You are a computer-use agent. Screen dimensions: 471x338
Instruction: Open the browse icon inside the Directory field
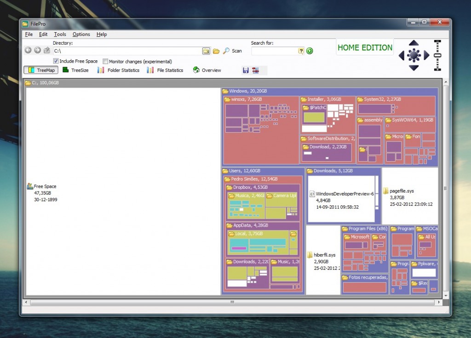pos(206,51)
